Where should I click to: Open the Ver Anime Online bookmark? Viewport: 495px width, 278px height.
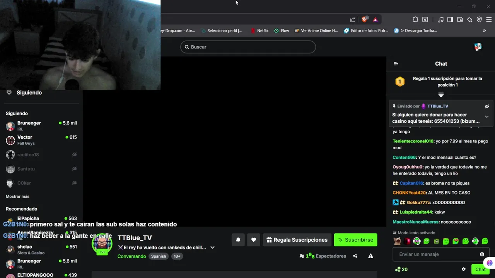point(316,31)
